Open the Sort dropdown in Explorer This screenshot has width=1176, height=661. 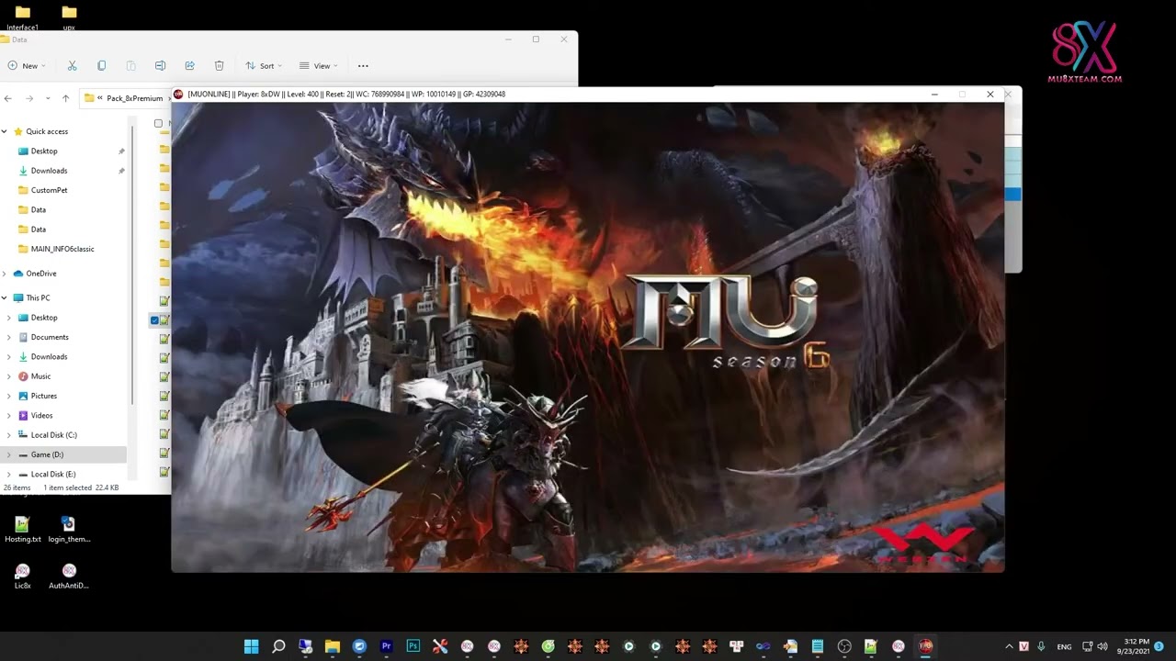[262, 66]
